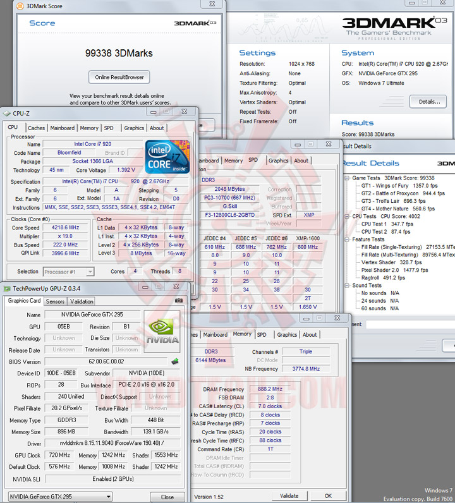Open the Memory tab in front CPU-Z window
The image size is (455, 503).
click(x=89, y=128)
